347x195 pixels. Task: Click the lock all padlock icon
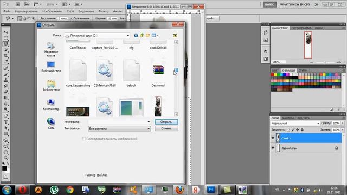(x=302, y=130)
